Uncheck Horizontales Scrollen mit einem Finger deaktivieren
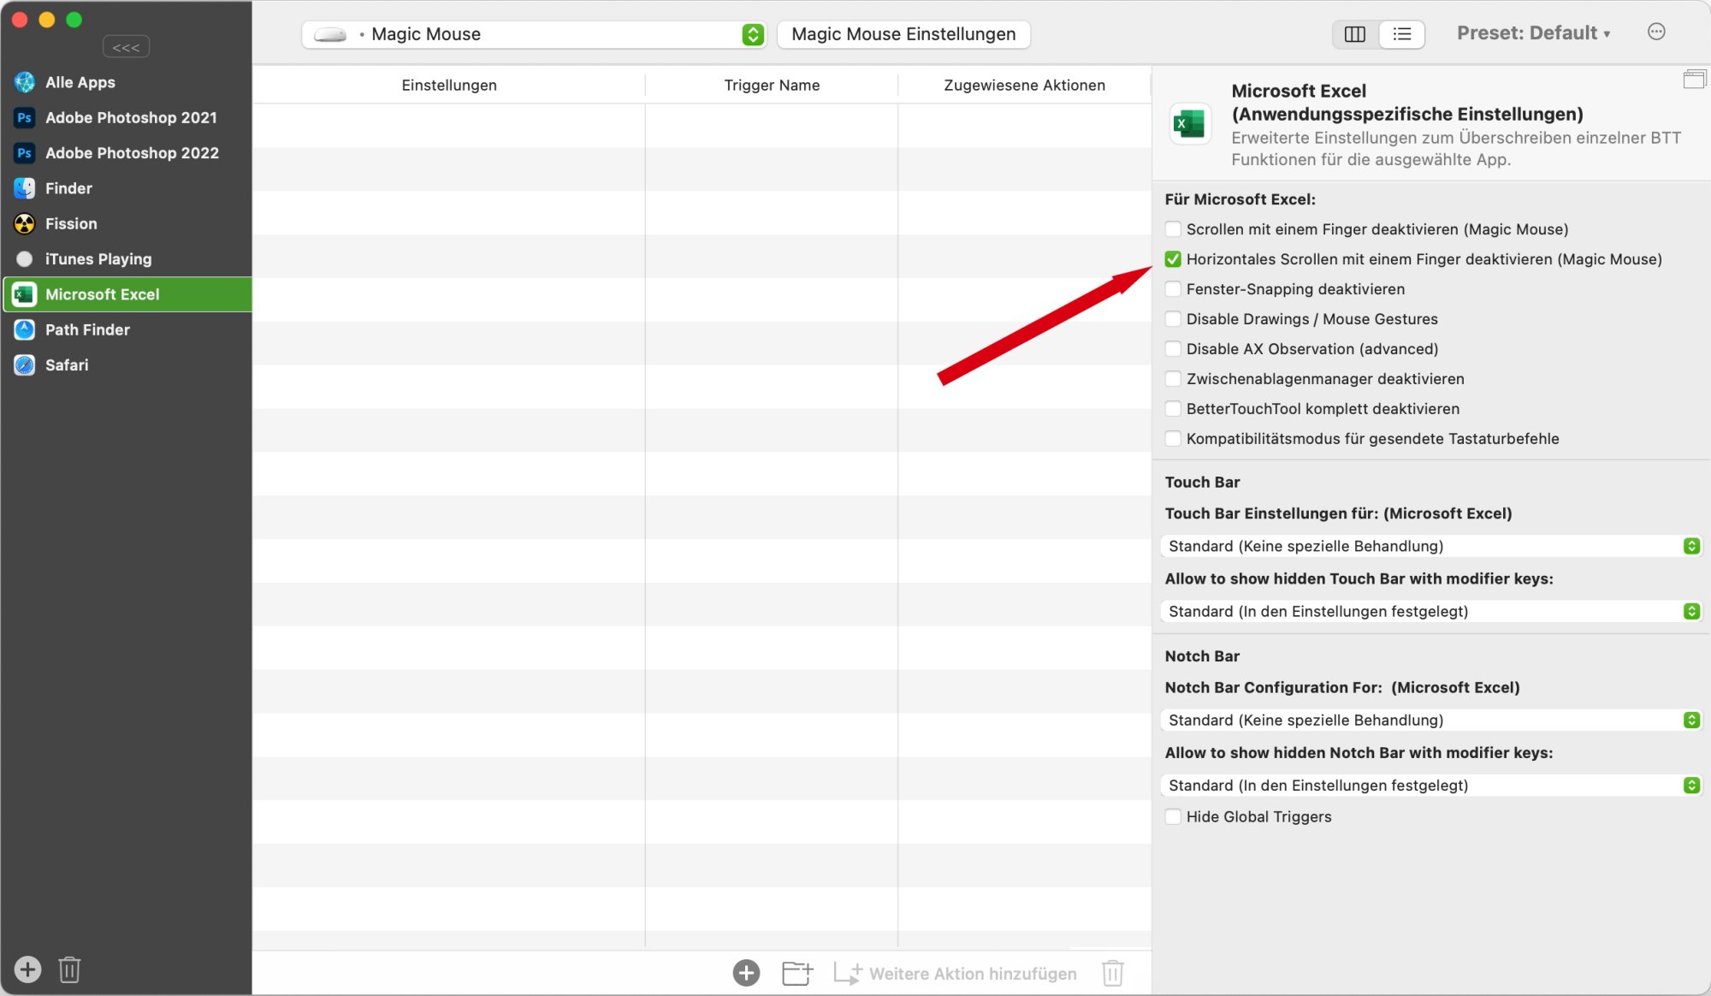 point(1173,259)
